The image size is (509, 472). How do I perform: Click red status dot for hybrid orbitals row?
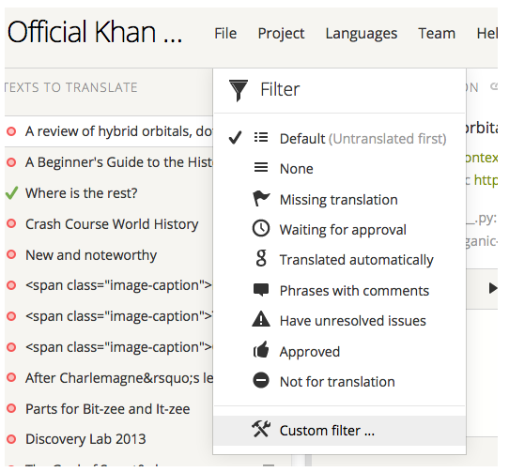click(11, 131)
